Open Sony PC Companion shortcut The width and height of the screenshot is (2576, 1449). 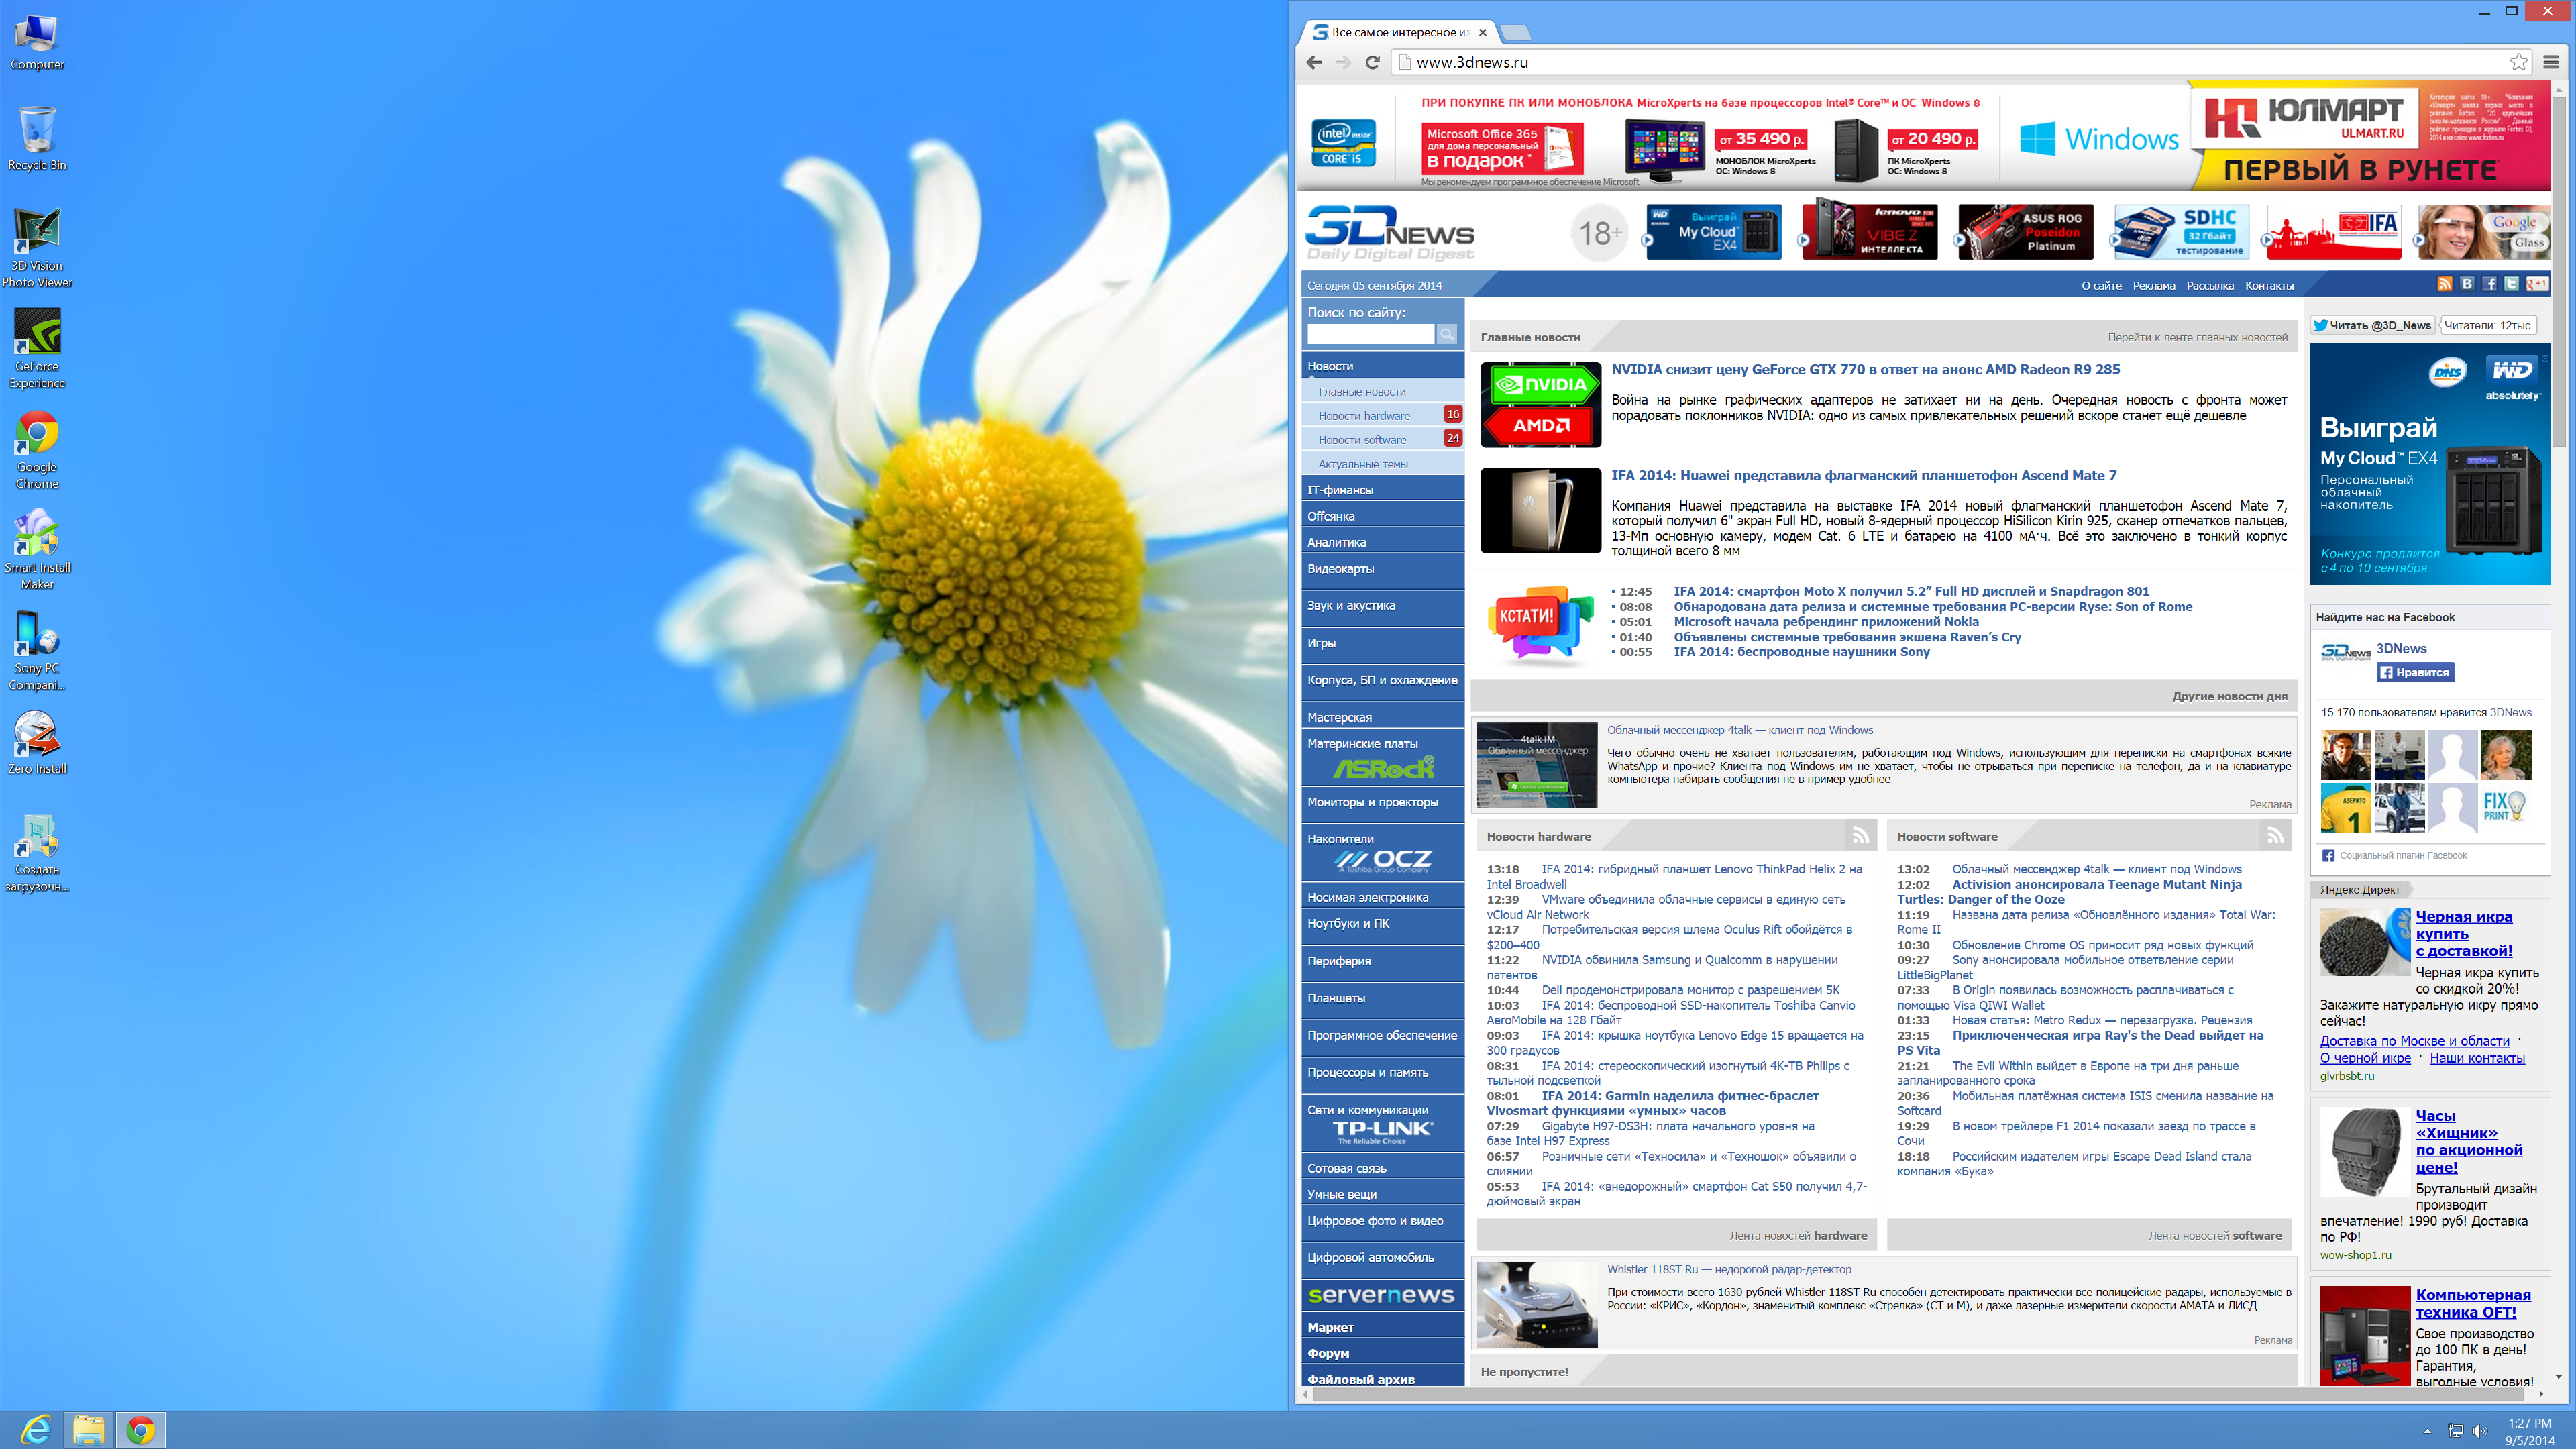coord(37,650)
